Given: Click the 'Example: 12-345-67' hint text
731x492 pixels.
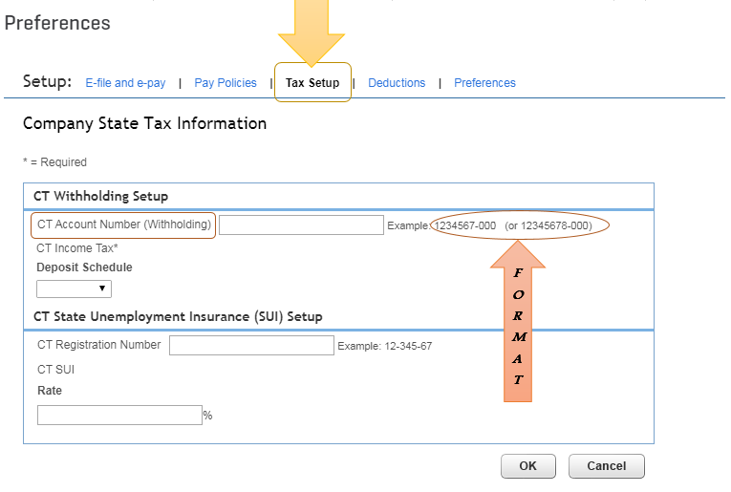Looking at the screenshot, I should (385, 346).
